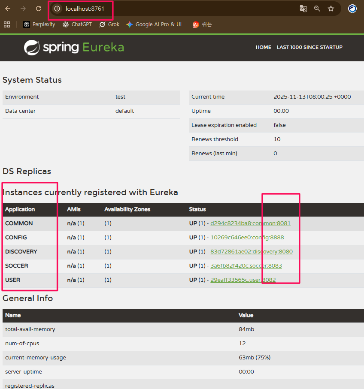The image size is (364, 389).
Task: Click the browser forward arrow
Action: click(23, 9)
